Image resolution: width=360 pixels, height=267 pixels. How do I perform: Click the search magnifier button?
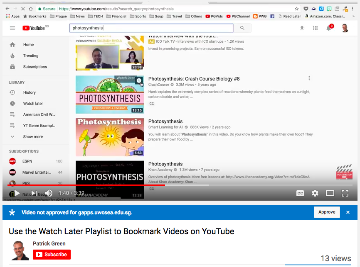(242, 28)
